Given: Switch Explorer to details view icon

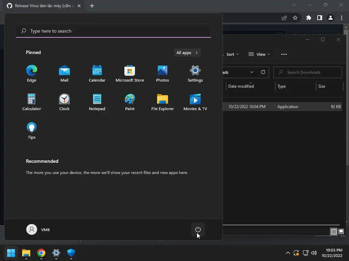Looking at the screenshot, I should 334,232.
